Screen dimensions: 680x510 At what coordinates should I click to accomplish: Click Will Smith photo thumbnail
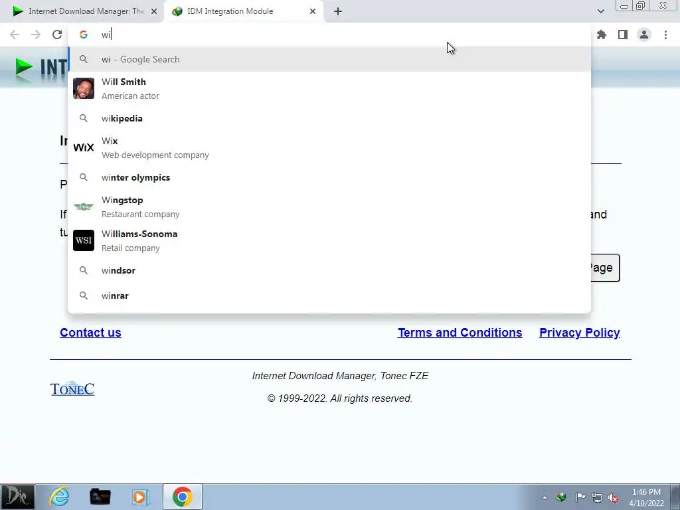pos(84,88)
